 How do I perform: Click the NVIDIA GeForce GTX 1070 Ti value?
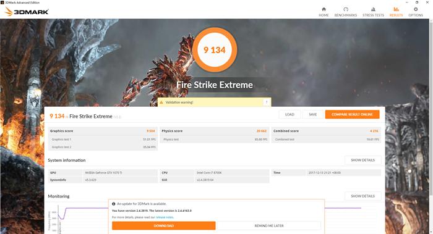coord(103,172)
